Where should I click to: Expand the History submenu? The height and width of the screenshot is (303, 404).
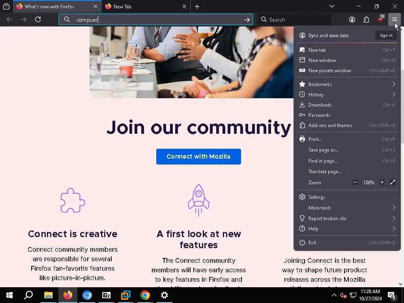[x=347, y=95]
